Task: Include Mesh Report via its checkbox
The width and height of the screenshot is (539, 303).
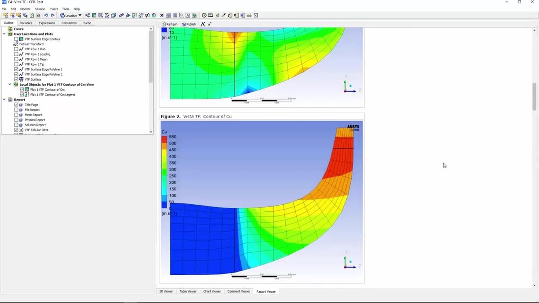Action: pos(16,115)
